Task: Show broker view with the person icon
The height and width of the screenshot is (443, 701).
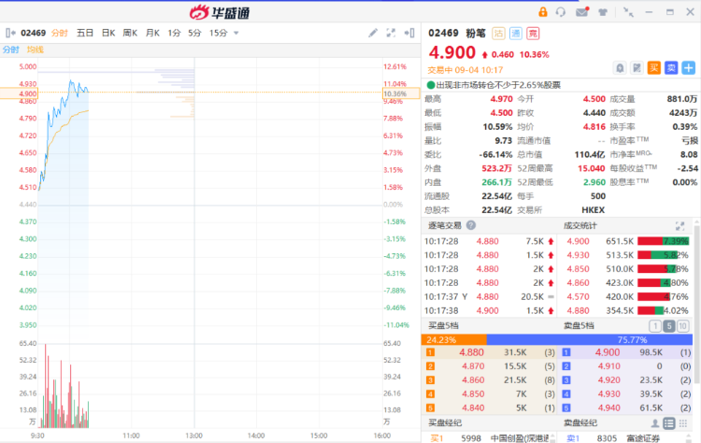Action: click(654, 422)
